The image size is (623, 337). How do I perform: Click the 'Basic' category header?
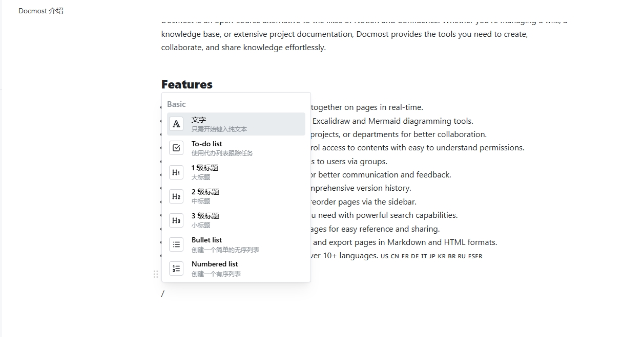(176, 104)
